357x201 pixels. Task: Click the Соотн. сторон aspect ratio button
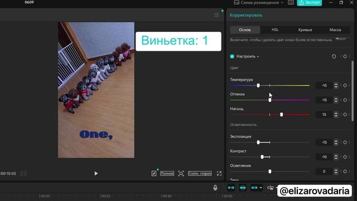(200, 174)
